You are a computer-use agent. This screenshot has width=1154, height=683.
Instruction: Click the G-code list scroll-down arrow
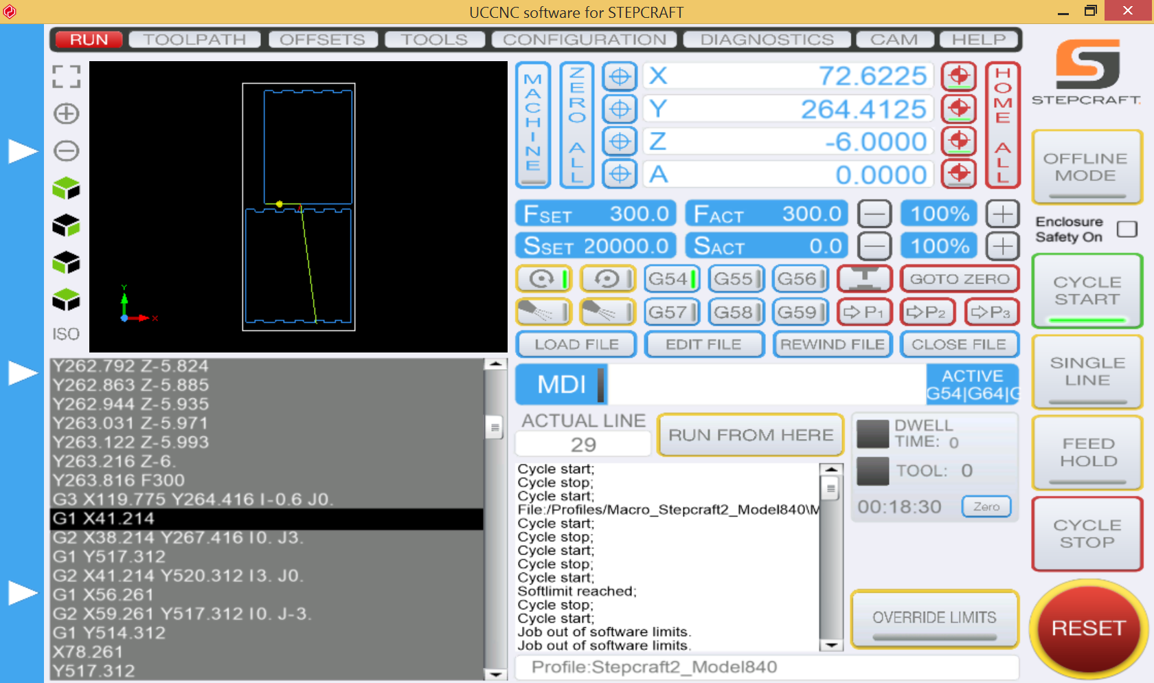click(495, 674)
